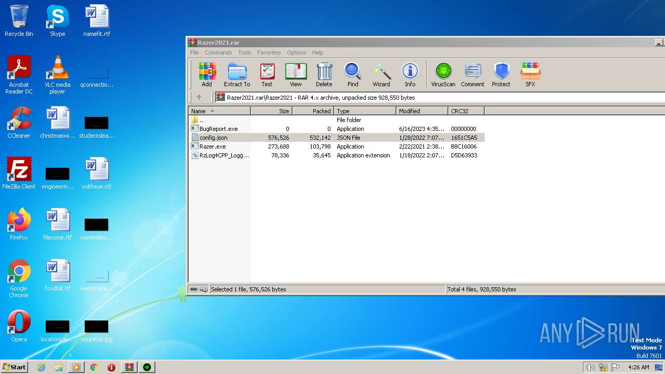Open CCleaner desktop shortcut
Viewport: 665px width, 374px height.
pyautogui.click(x=19, y=123)
